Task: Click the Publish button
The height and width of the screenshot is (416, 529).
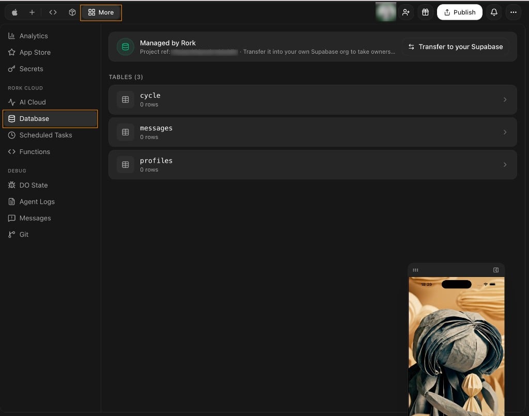Action: coord(459,12)
